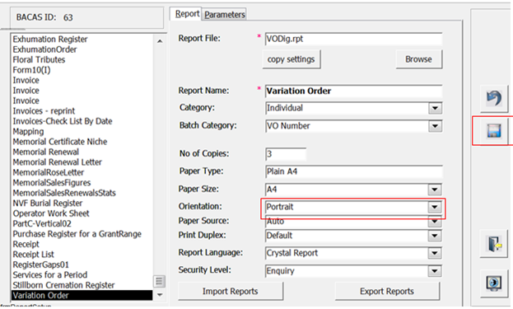Open the Security Level dropdown
The width and height of the screenshot is (513, 309).
435,271
